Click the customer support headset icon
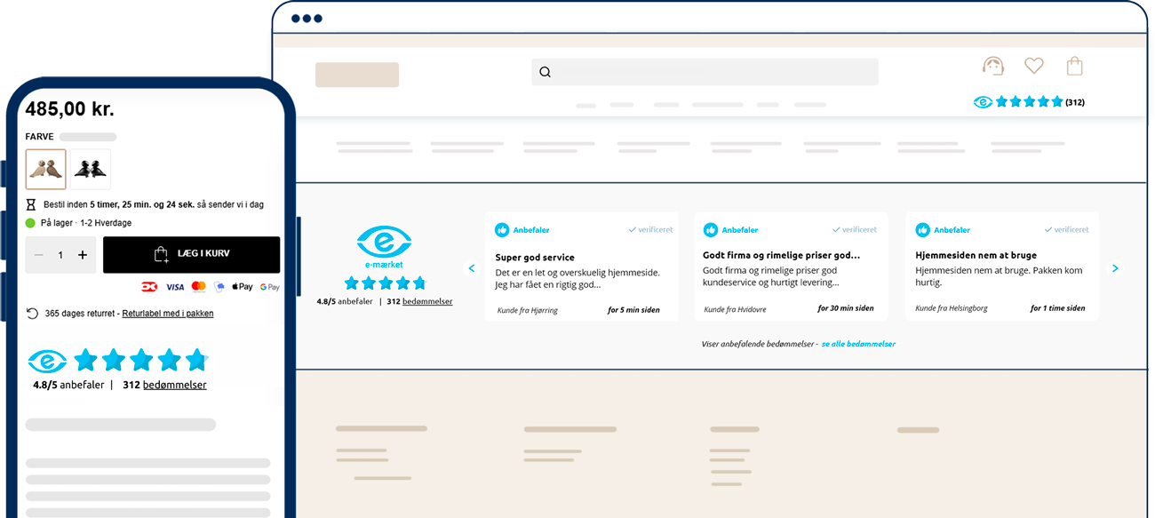Image resolution: width=1155 pixels, height=518 pixels. 992,66
